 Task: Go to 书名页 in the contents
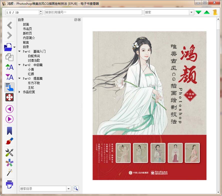[x=27, y=29]
